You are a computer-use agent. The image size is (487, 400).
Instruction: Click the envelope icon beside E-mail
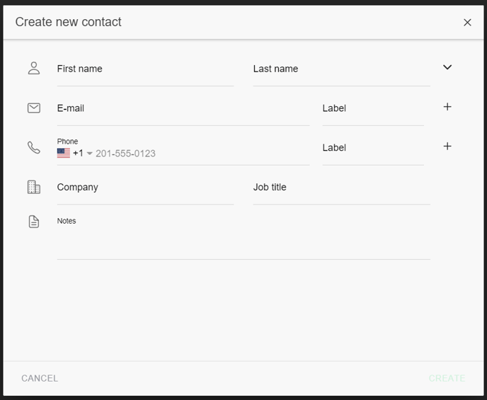pyautogui.click(x=34, y=108)
